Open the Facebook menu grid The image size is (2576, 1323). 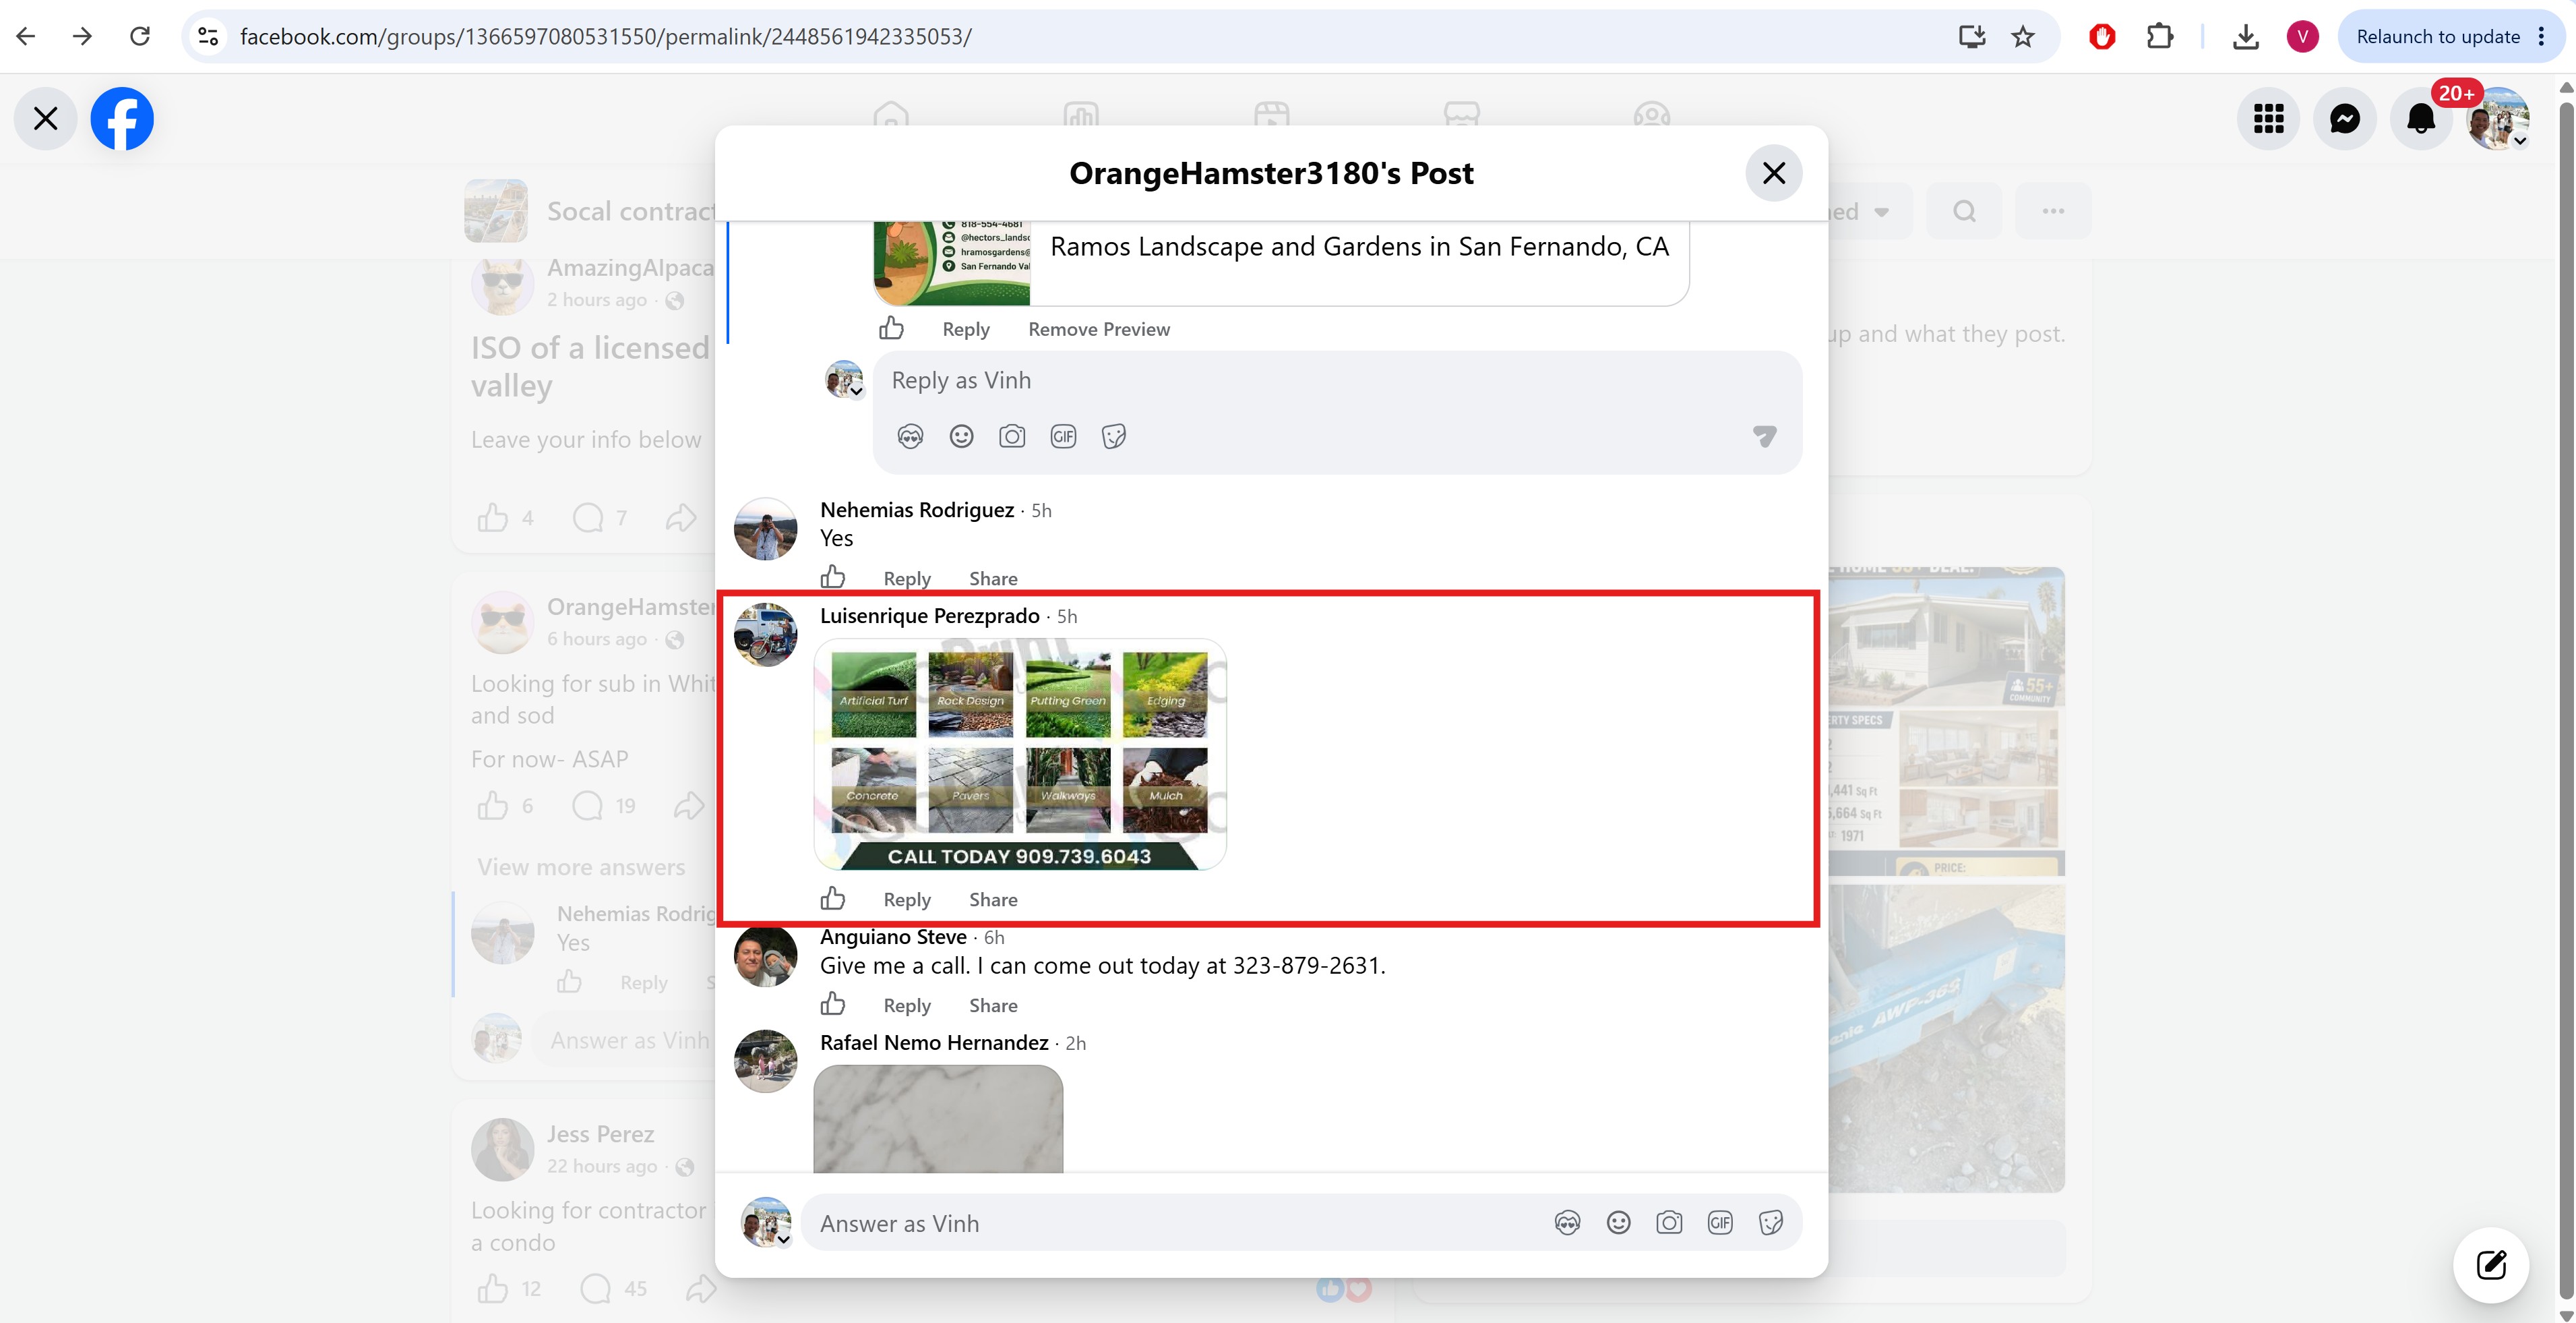click(2268, 119)
